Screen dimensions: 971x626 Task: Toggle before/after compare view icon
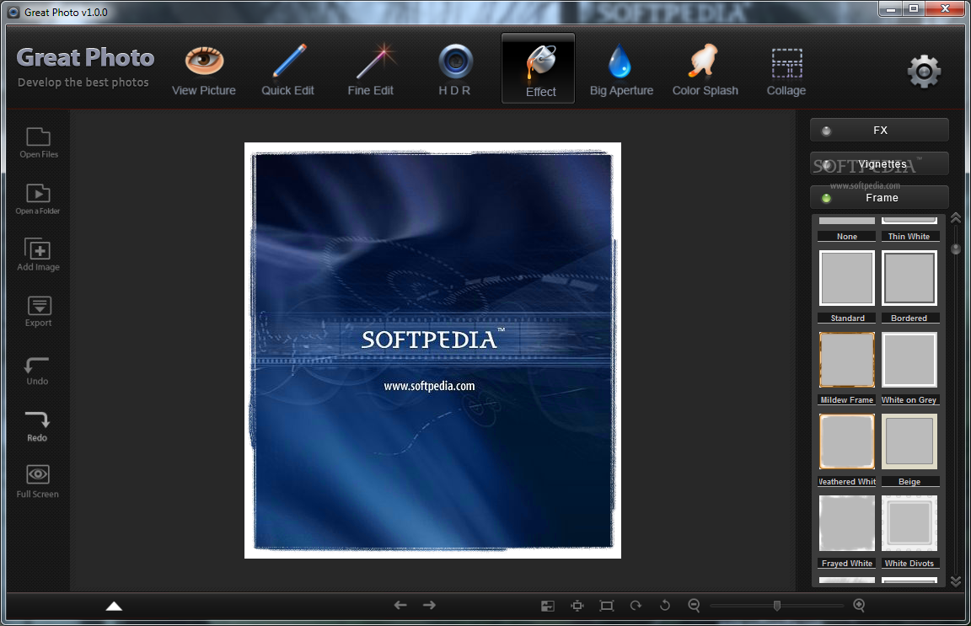547,606
